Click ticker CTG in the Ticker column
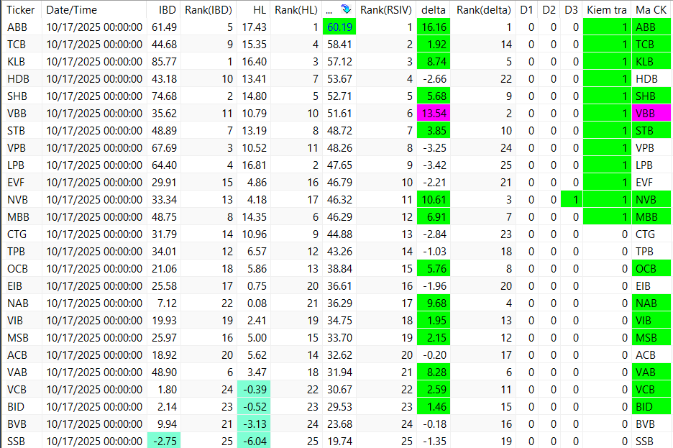Screen dimensions: 673x448 tap(17, 234)
